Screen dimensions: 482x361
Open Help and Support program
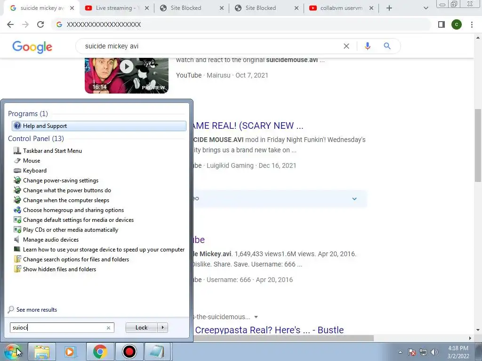click(x=99, y=126)
